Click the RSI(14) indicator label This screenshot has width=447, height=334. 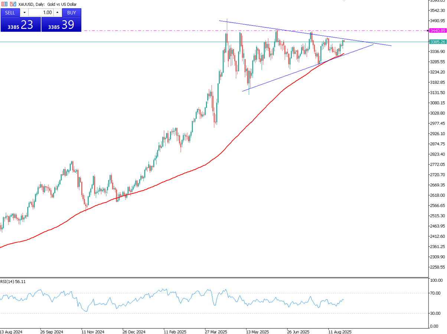[13, 281]
